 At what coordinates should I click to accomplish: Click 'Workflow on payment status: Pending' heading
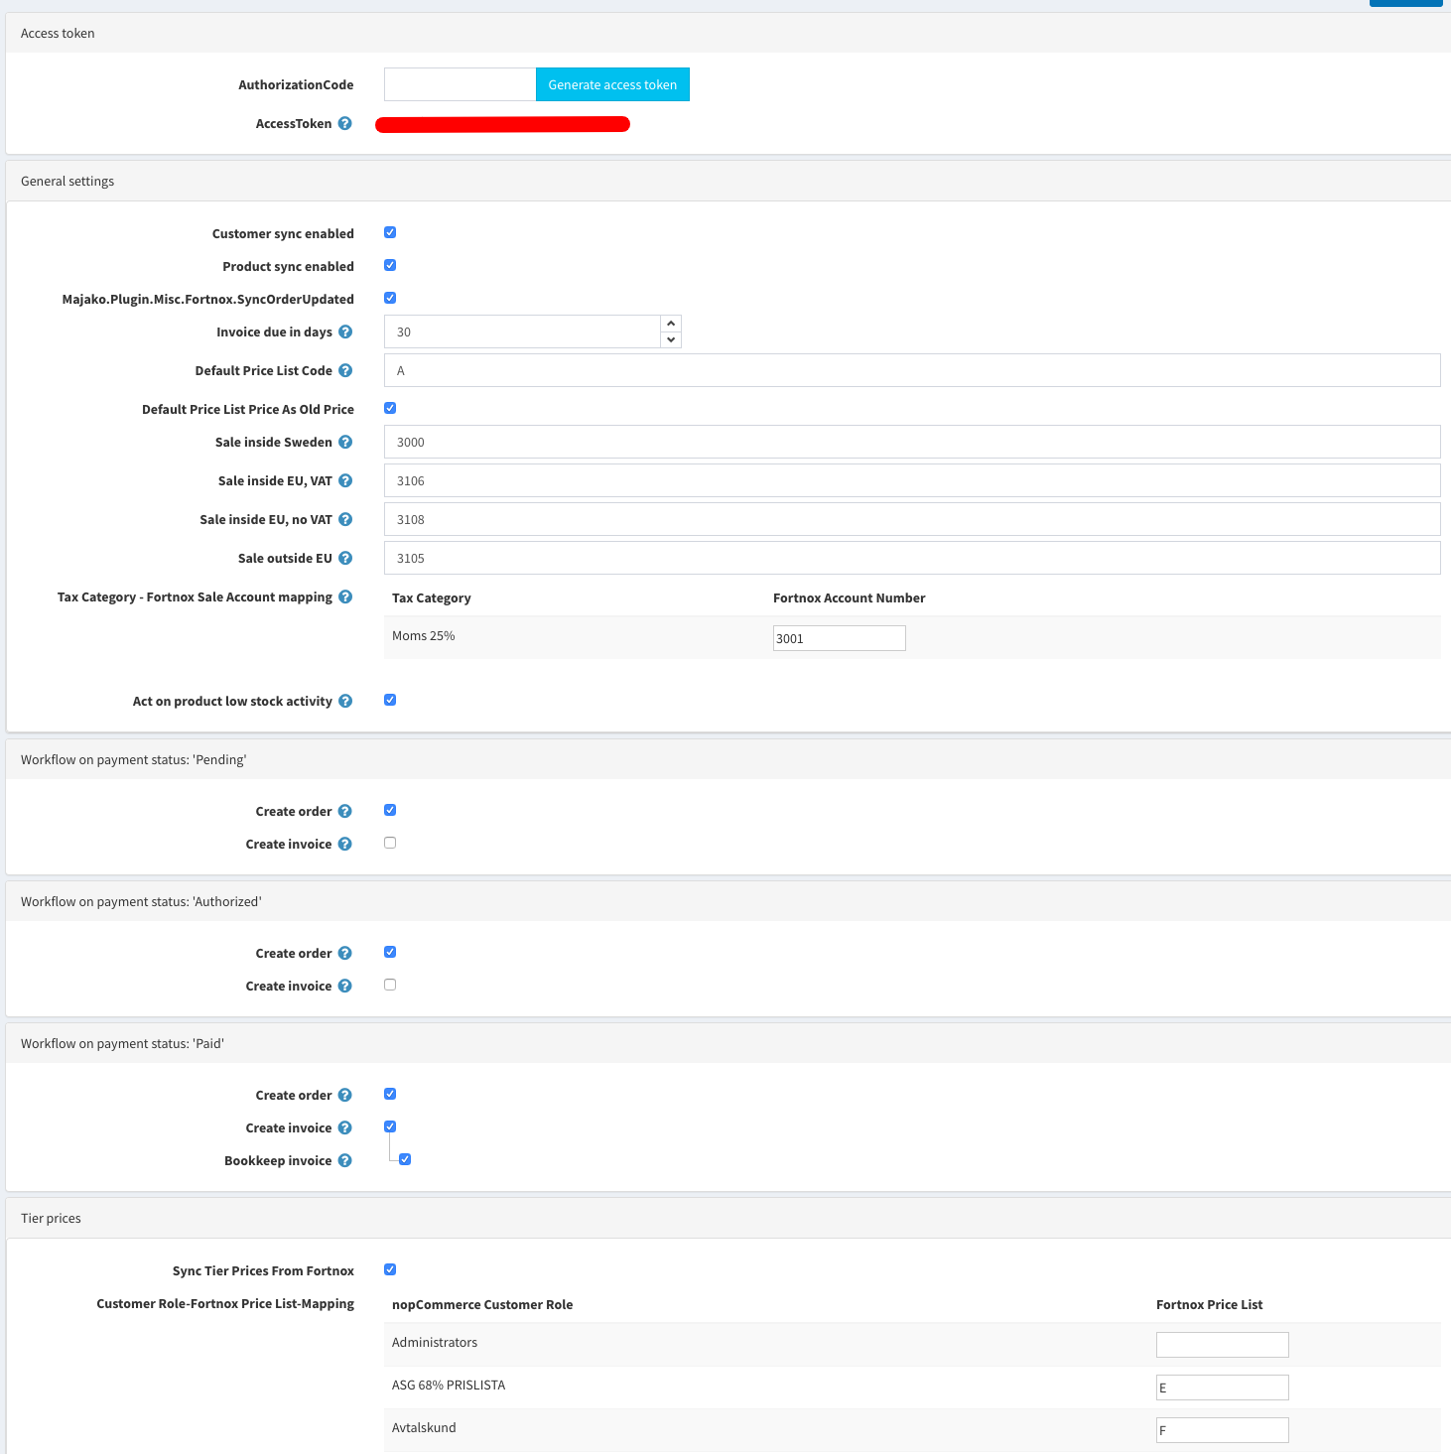coord(134,759)
